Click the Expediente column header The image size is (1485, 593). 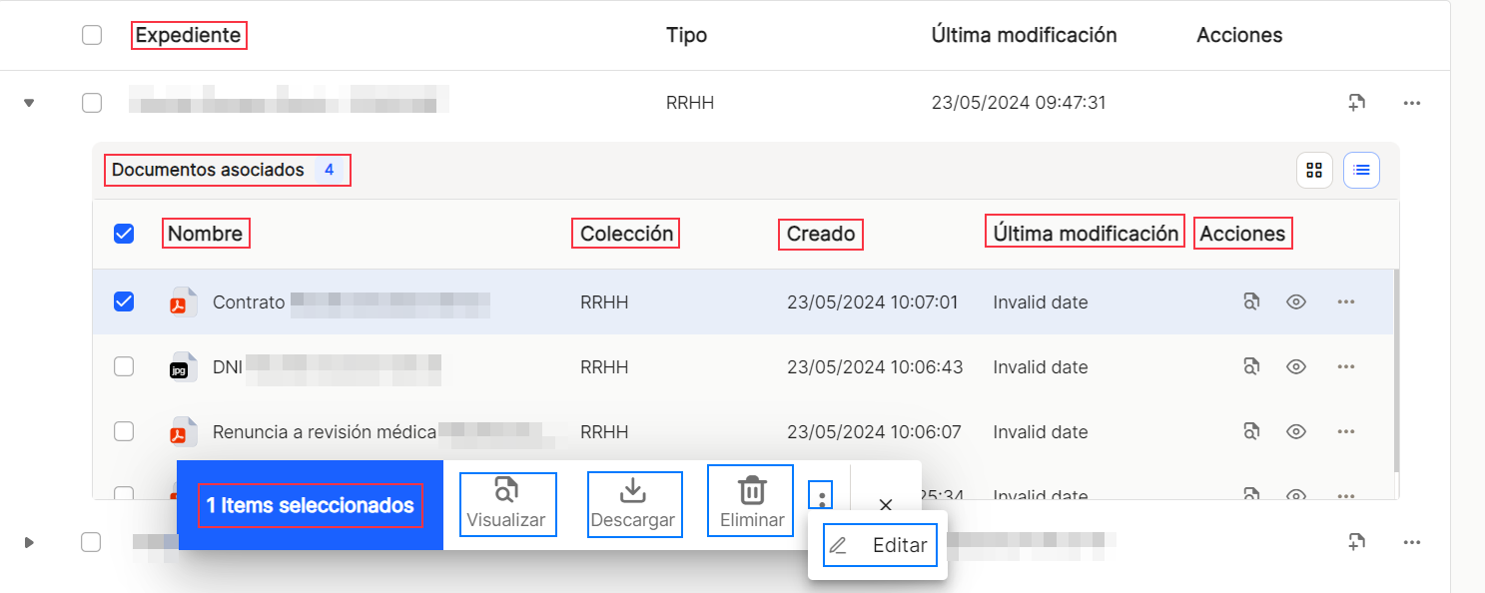click(x=189, y=35)
